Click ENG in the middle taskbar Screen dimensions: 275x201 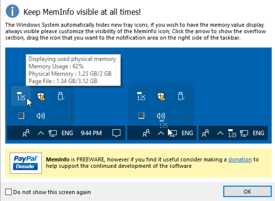pos(187,133)
